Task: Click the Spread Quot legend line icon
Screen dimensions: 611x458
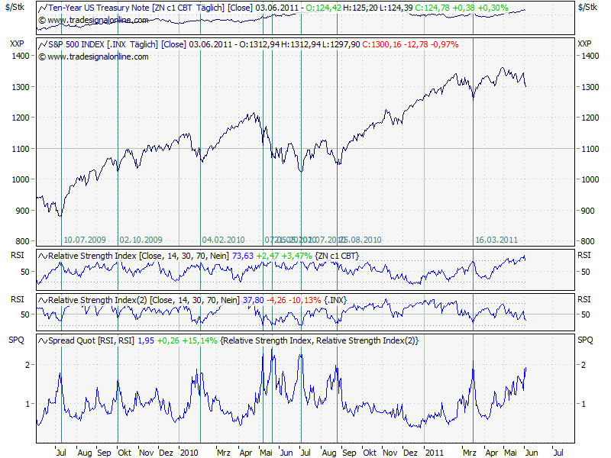Action: pyautogui.click(x=39, y=339)
